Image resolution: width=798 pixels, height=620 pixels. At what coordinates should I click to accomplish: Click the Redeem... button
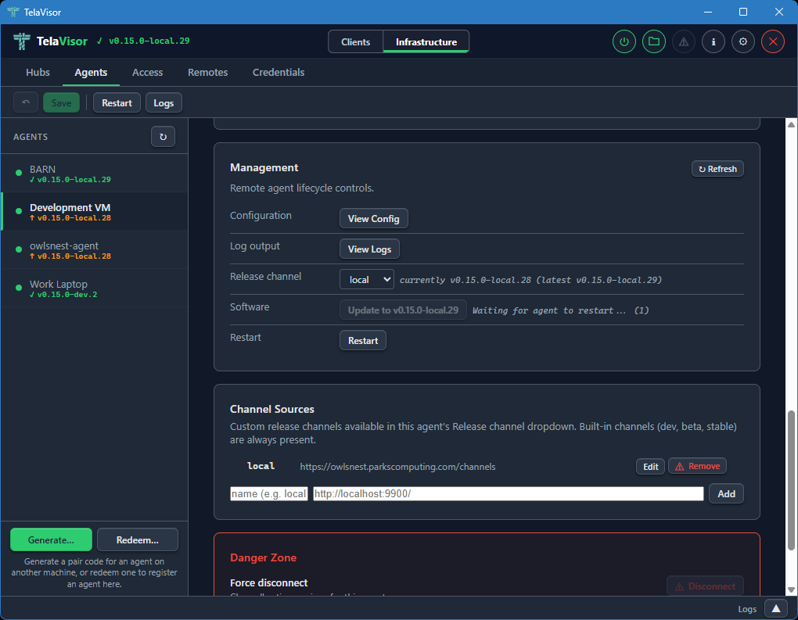pyautogui.click(x=138, y=539)
